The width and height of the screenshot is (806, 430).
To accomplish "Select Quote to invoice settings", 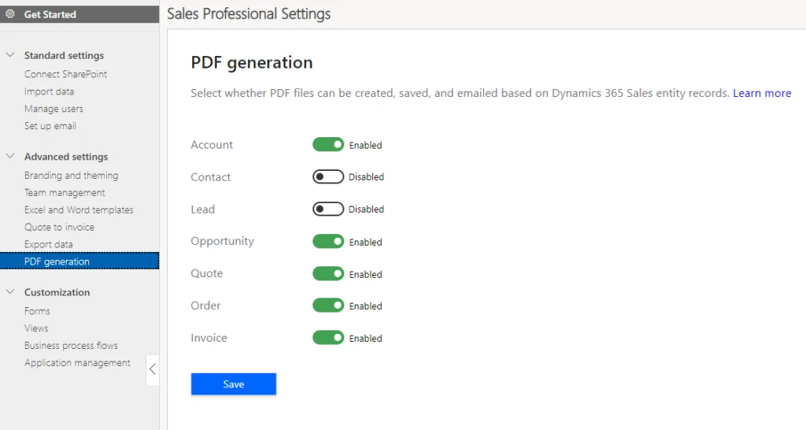I will (x=59, y=228).
